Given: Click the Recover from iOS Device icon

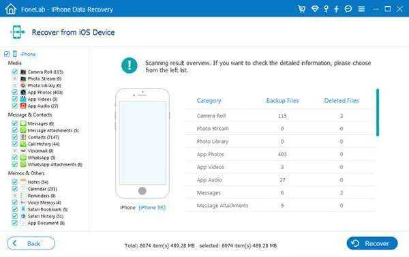Looking at the screenshot, I should tap(17, 32).
